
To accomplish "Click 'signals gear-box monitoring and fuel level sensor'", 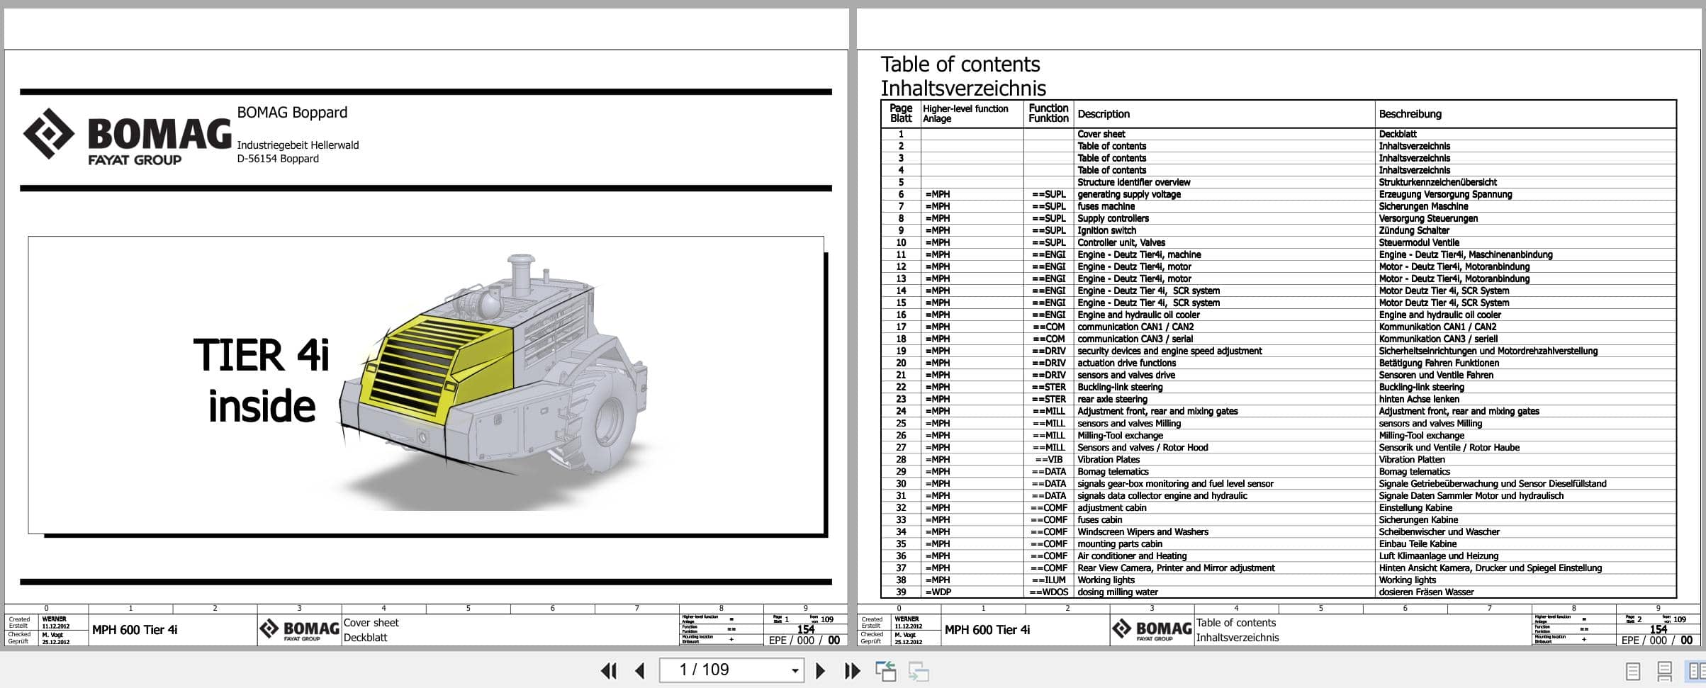I will (x=1175, y=483).
